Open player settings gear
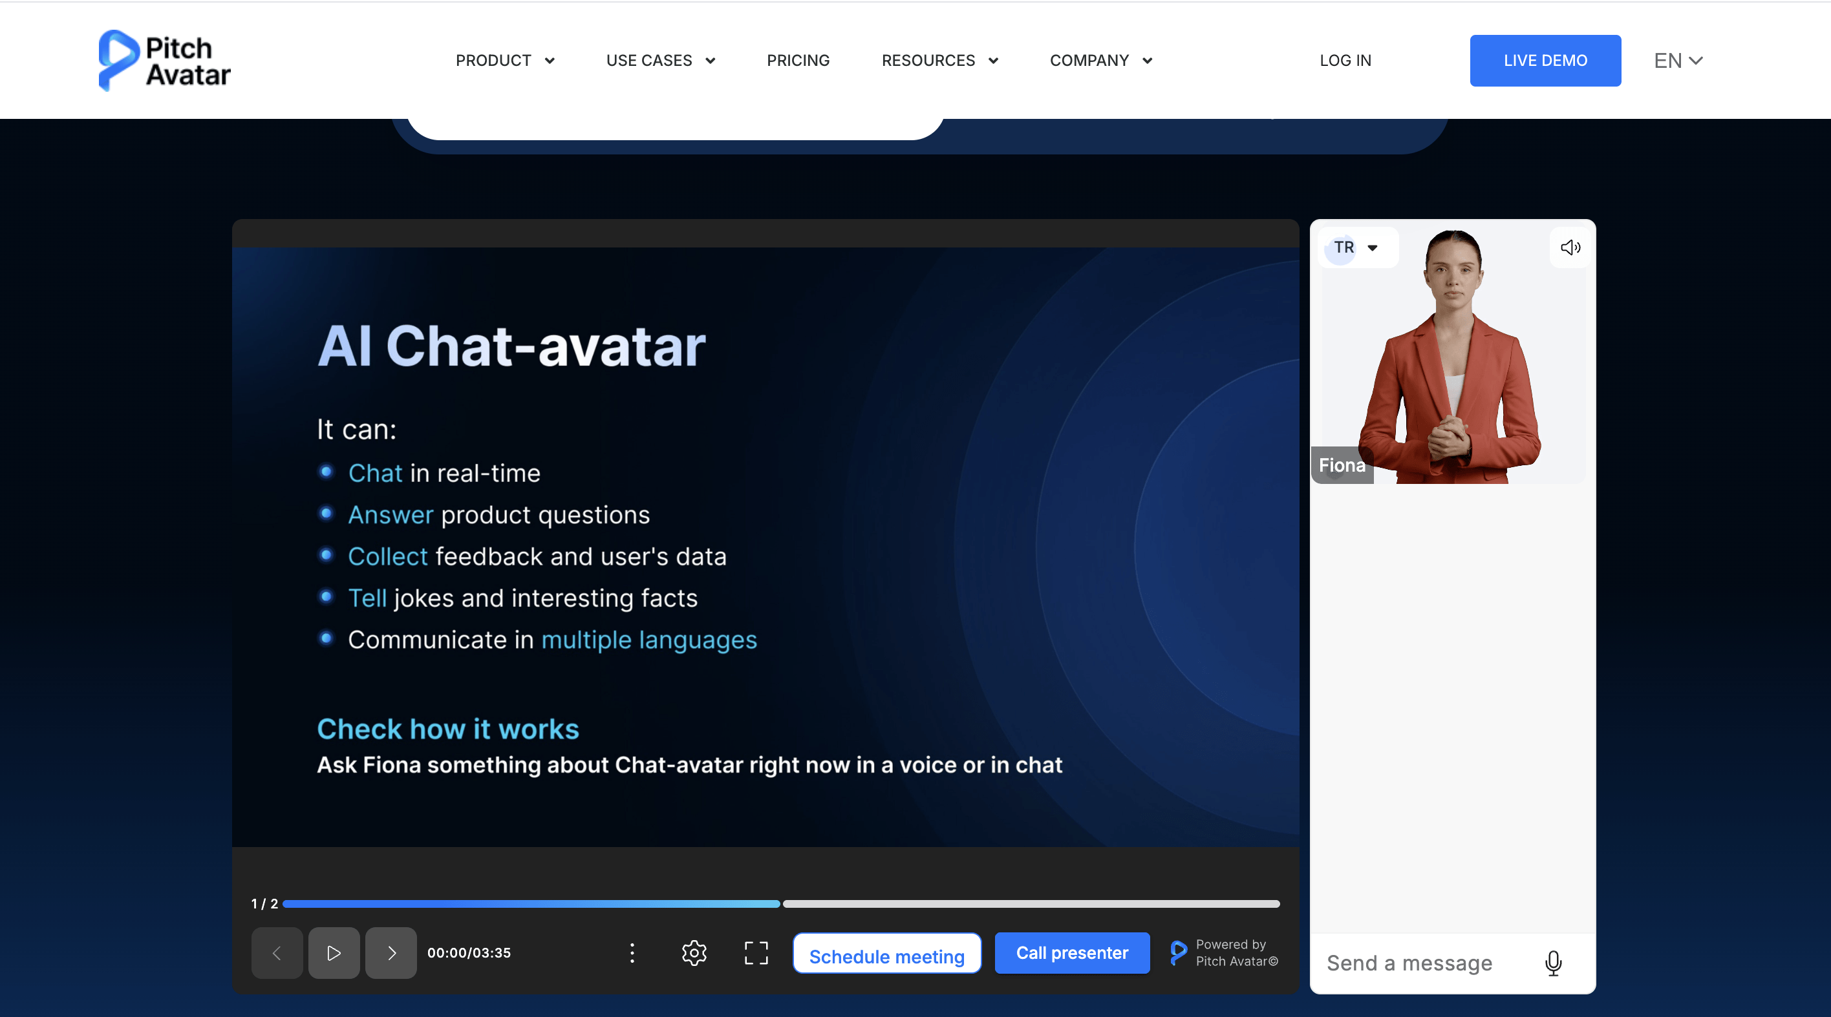1831x1017 pixels. click(694, 952)
